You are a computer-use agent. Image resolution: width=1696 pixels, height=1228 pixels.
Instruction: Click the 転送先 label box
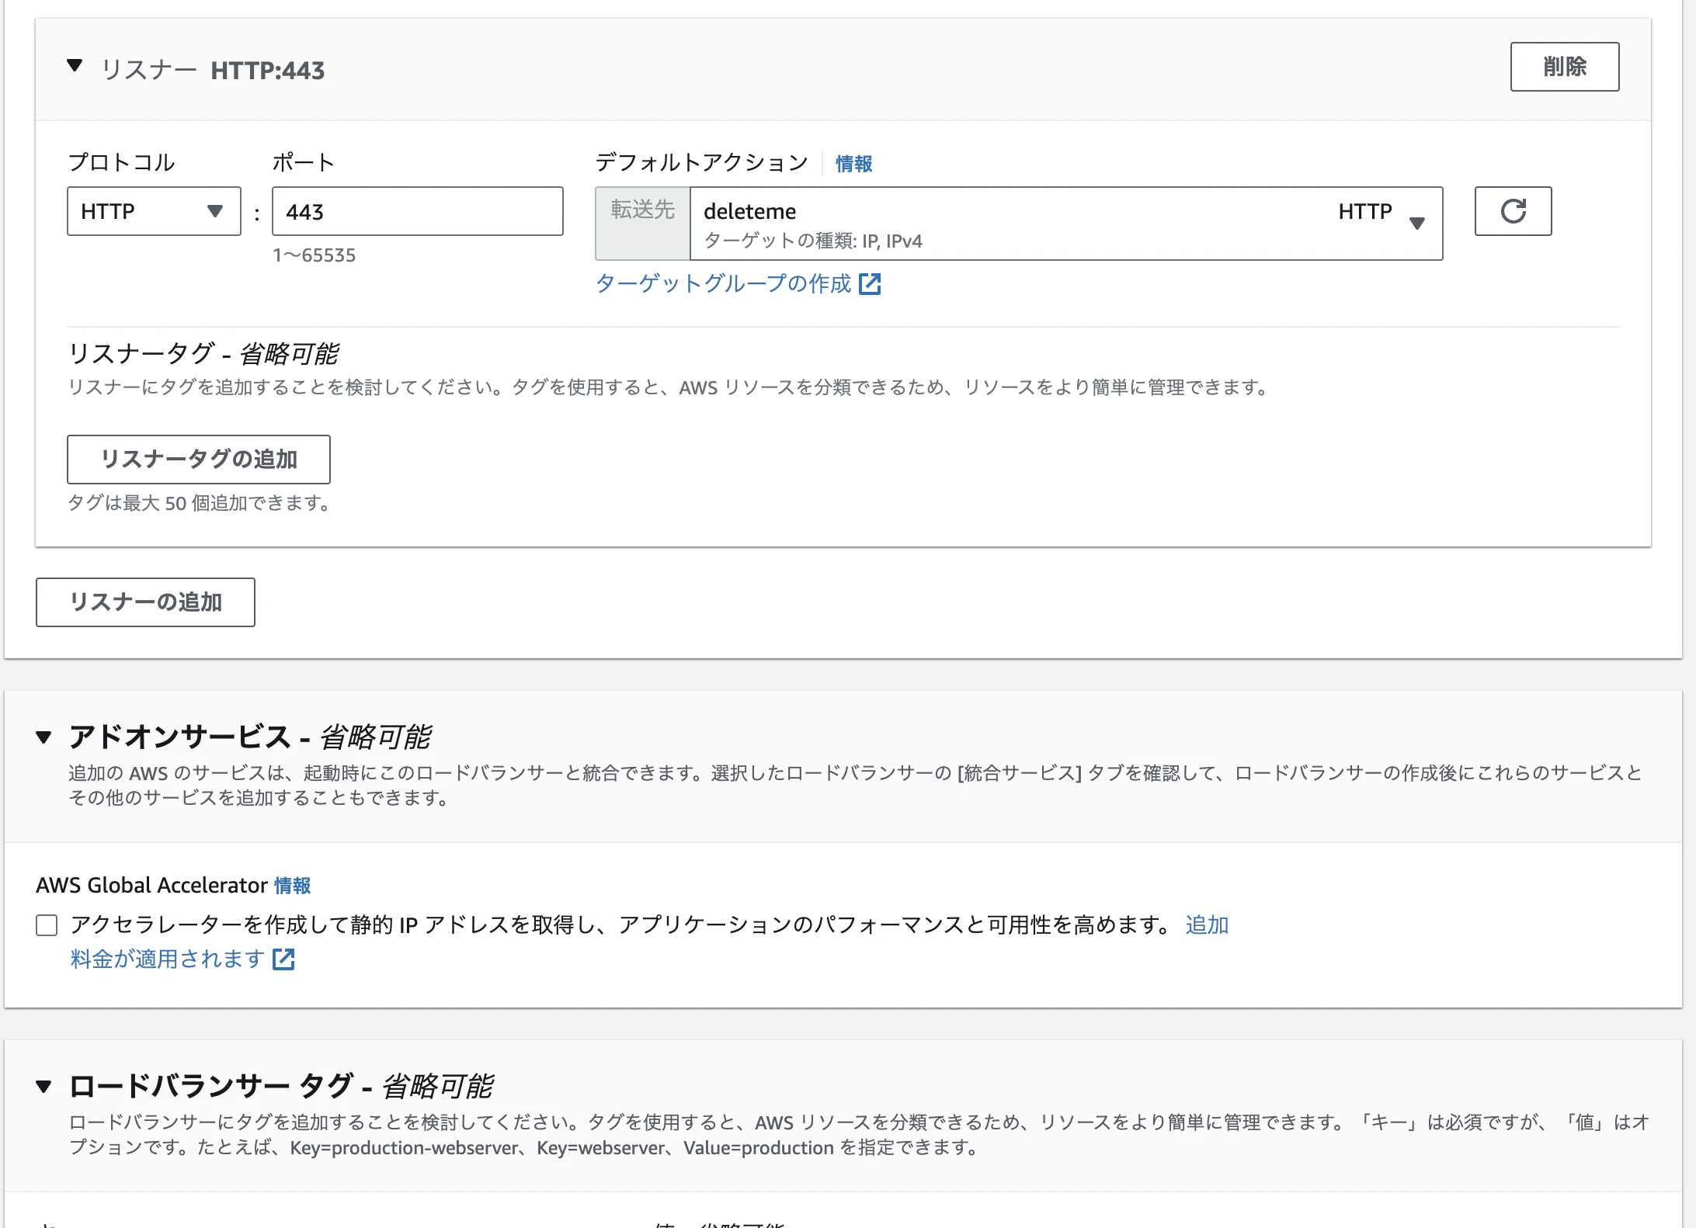click(642, 223)
